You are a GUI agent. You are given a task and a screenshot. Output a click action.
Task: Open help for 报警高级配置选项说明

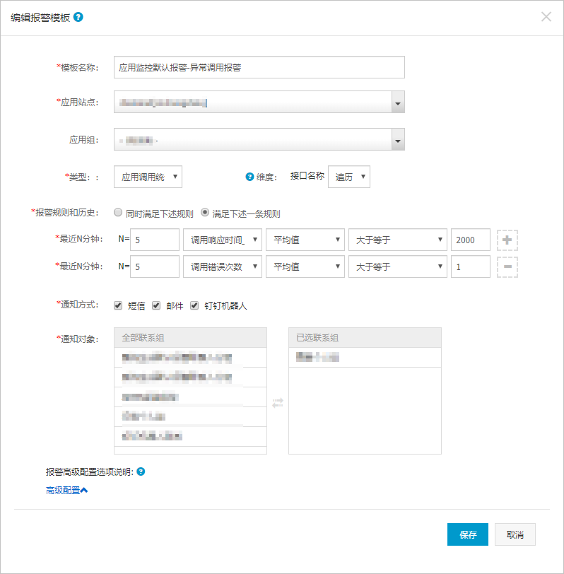(141, 471)
